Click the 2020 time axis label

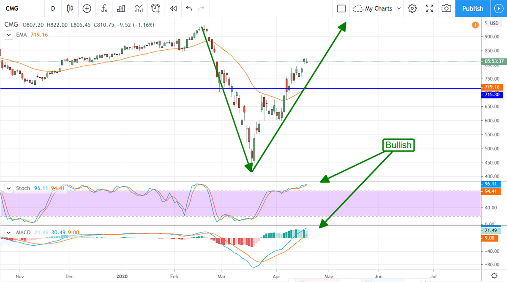(x=122, y=276)
